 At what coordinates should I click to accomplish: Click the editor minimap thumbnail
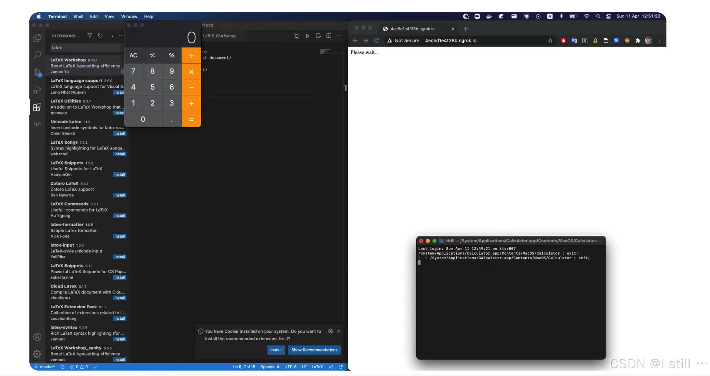click(326, 51)
